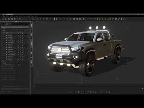Click the truck's front license plate
The height and width of the screenshot is (108, 144).
coord(59,56)
